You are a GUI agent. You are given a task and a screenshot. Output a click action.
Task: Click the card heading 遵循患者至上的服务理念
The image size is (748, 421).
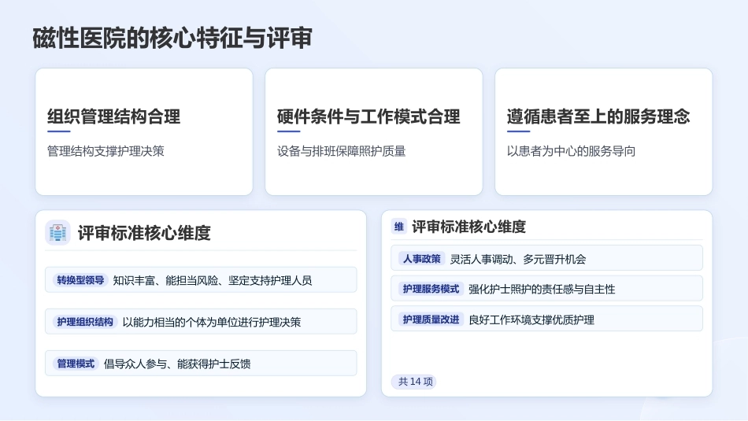coord(598,116)
